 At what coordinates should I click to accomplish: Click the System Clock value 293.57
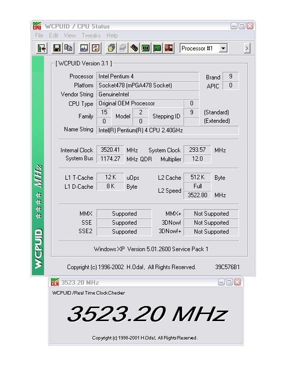(x=197, y=150)
